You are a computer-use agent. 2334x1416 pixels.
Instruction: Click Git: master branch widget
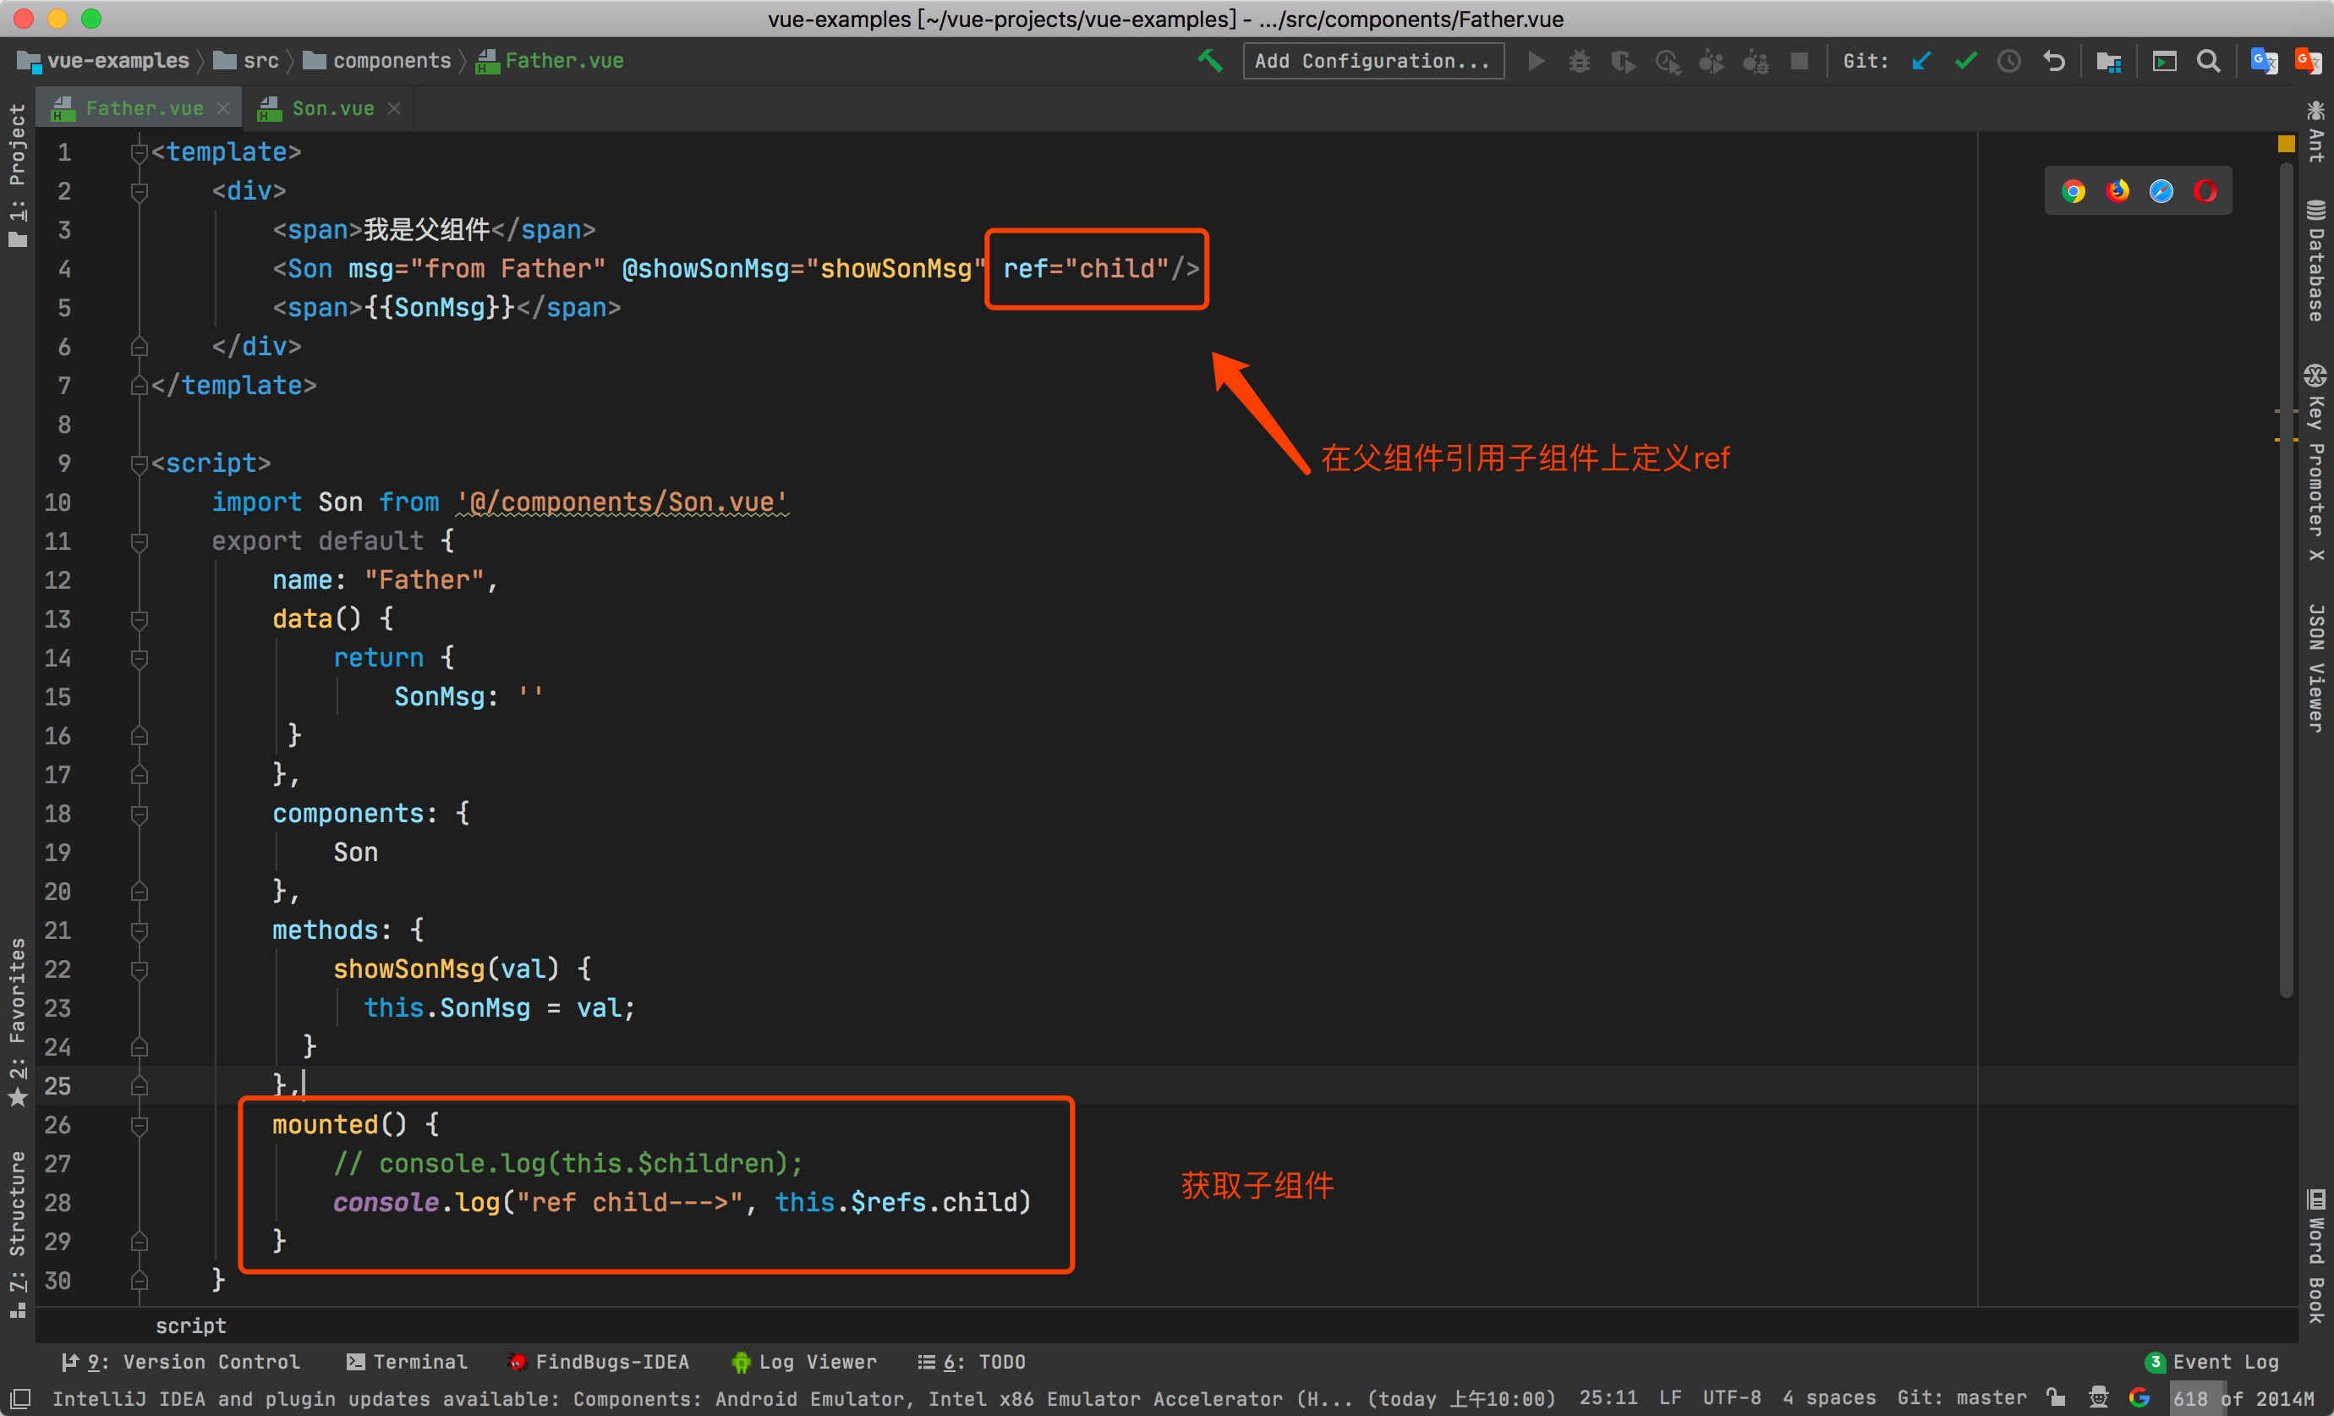[x=1962, y=1397]
